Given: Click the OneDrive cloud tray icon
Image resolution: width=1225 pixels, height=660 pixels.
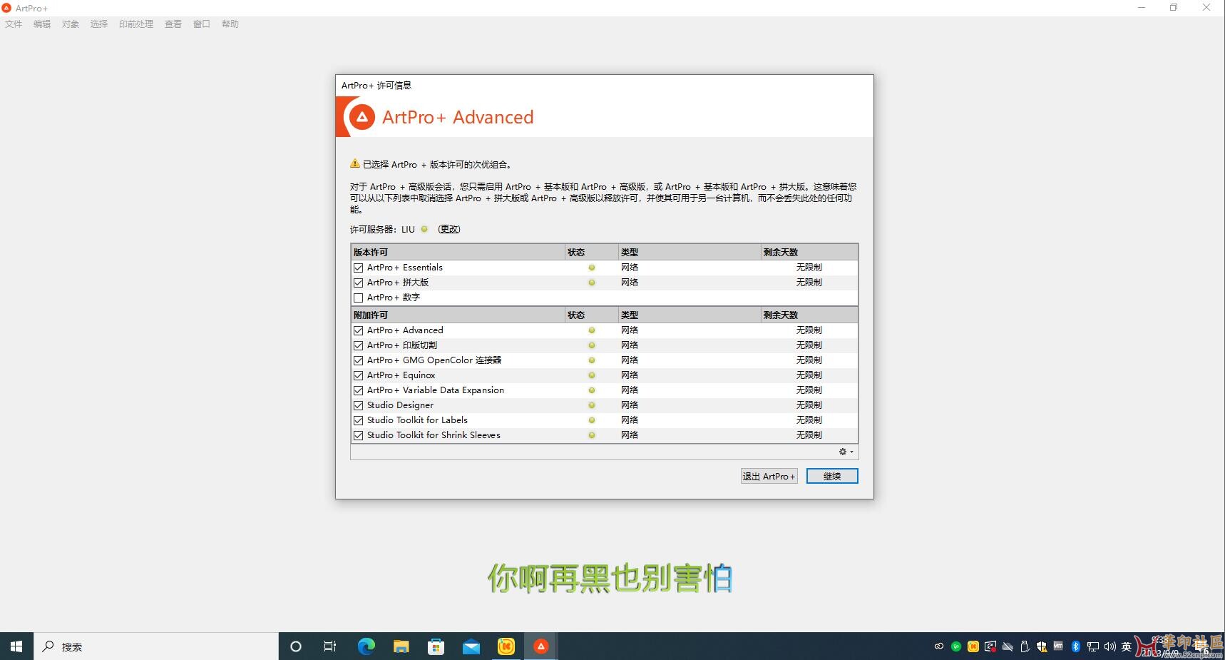Looking at the screenshot, I should pos(1008,646).
